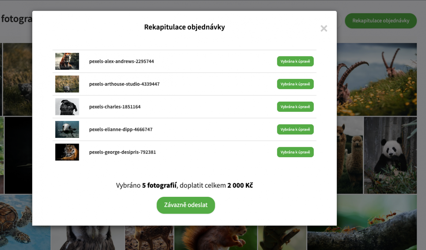Open the ibex photo in background gallery
Screen dimensions: 426x250
[377, 79]
